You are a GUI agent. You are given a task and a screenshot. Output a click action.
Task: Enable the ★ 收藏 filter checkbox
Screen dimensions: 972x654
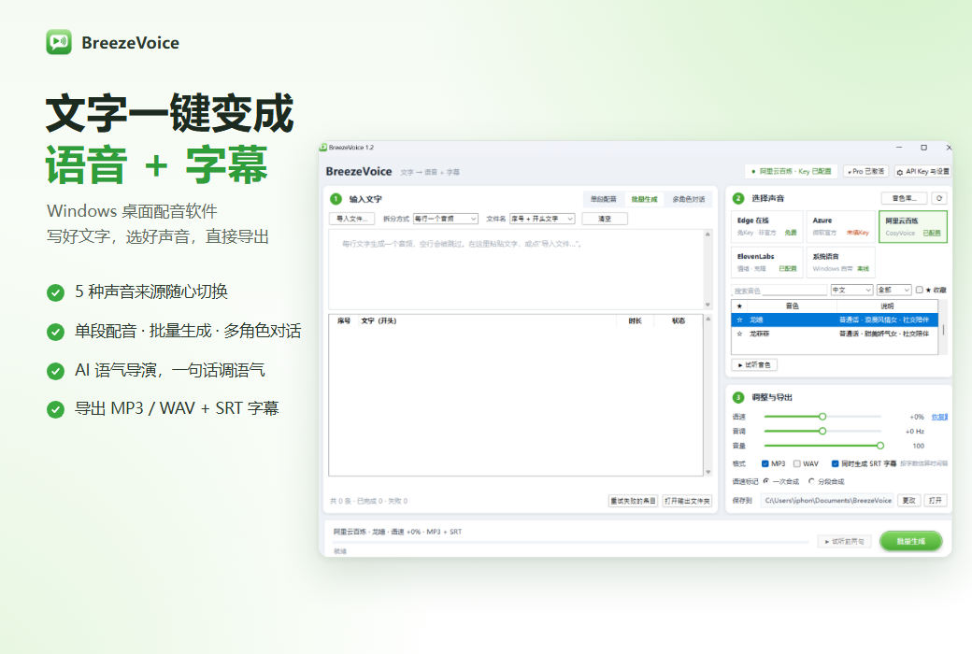[x=920, y=291]
